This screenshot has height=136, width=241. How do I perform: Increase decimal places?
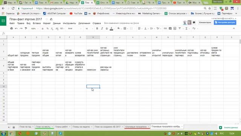57,29
